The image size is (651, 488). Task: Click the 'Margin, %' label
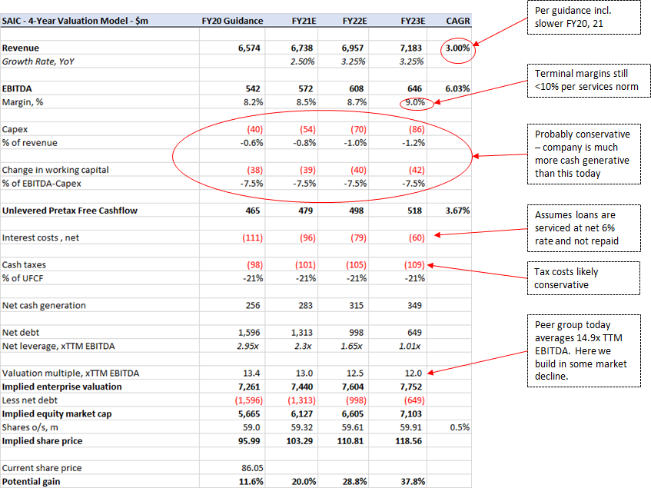click(22, 102)
